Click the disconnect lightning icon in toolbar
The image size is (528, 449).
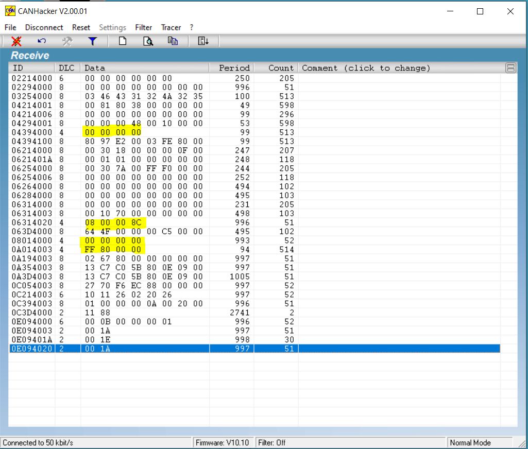[16, 41]
